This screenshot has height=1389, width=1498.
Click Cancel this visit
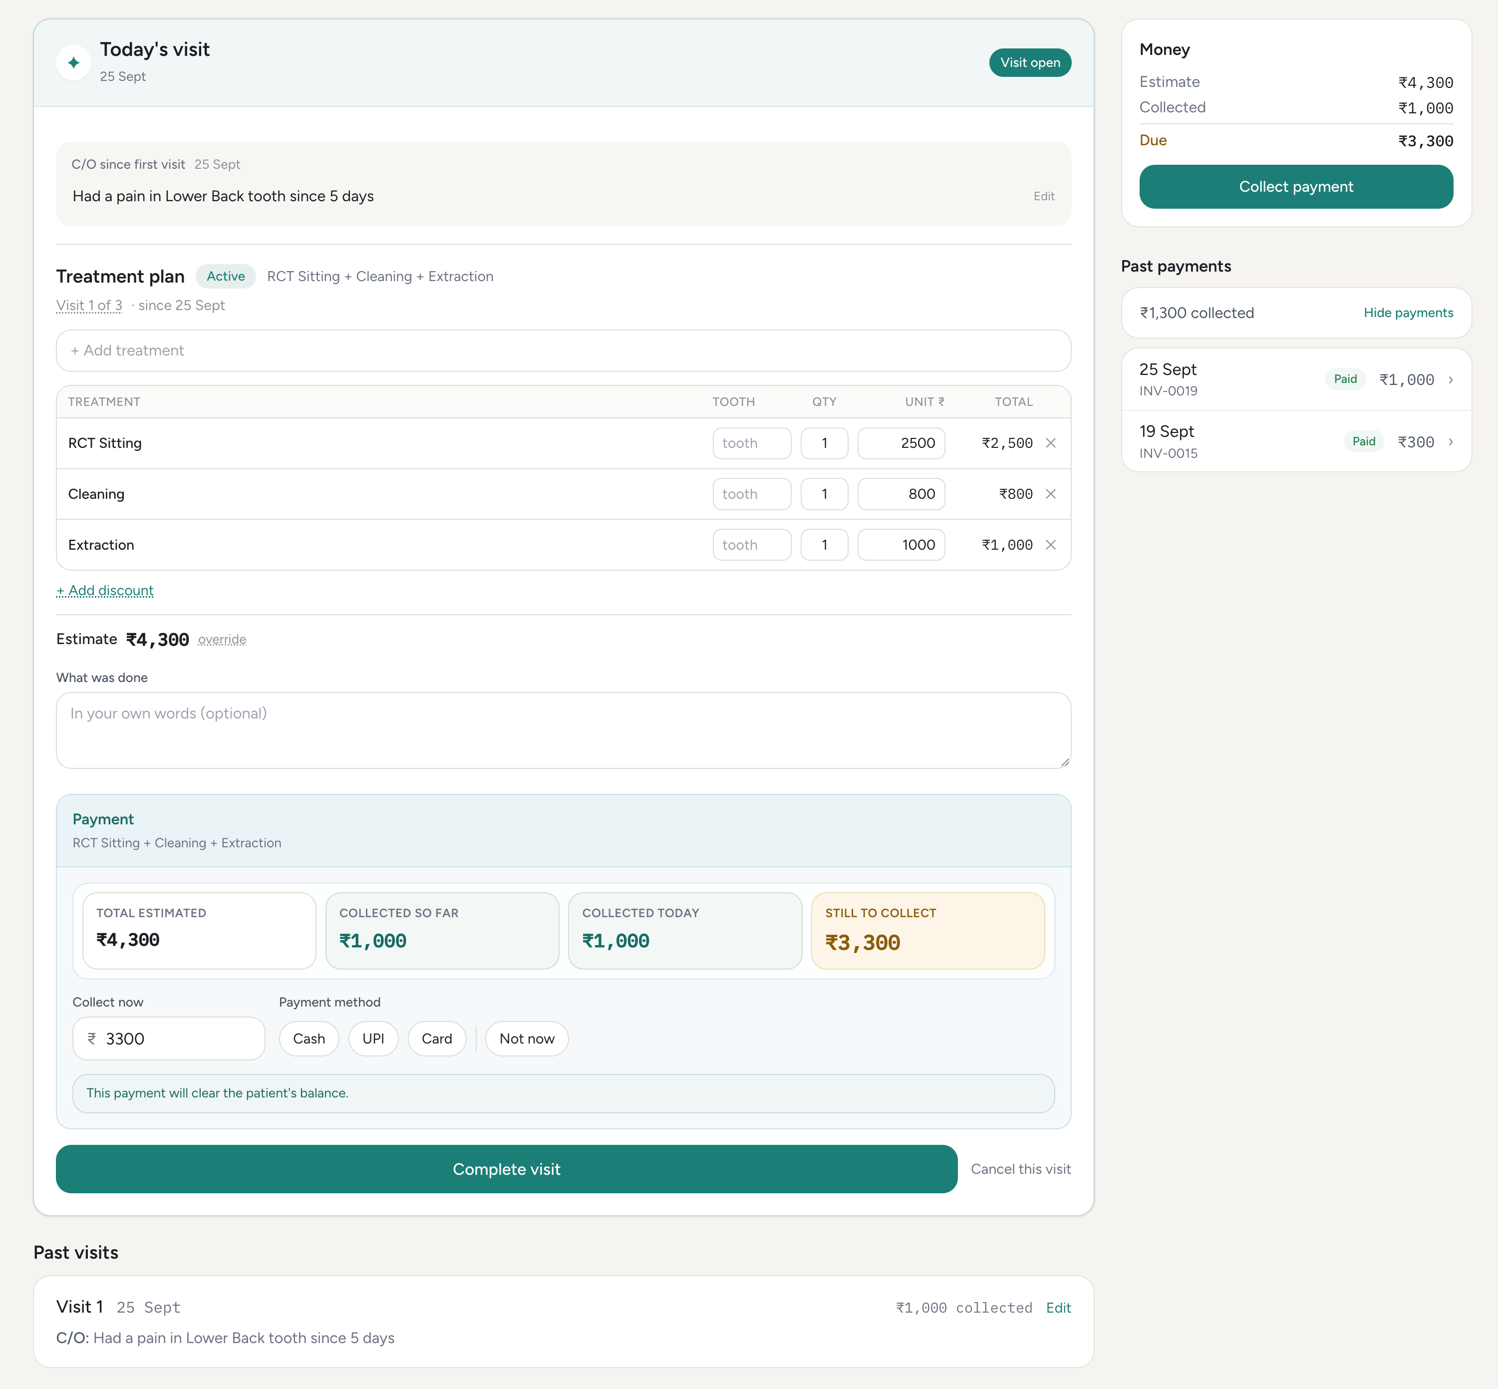[x=1020, y=1169]
